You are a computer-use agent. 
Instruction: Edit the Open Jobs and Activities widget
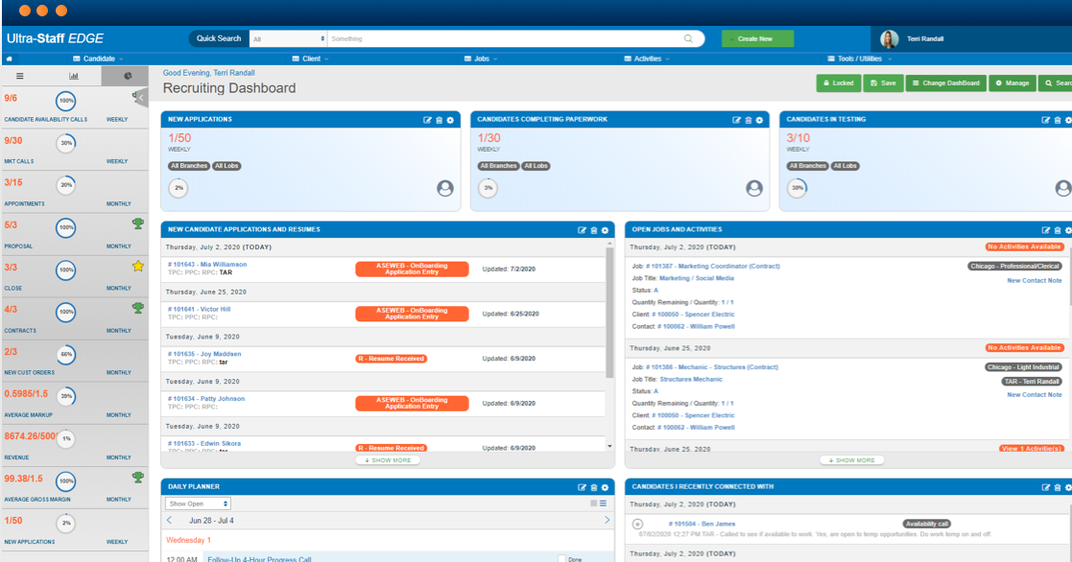1045,231
